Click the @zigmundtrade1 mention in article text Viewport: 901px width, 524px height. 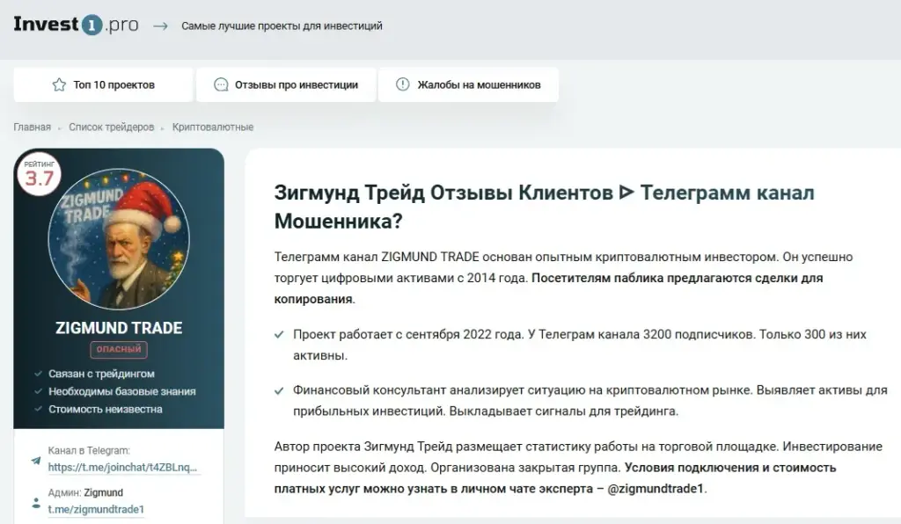point(655,489)
